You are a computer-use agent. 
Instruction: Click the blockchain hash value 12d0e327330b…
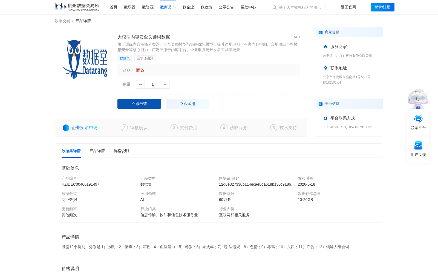257,184
